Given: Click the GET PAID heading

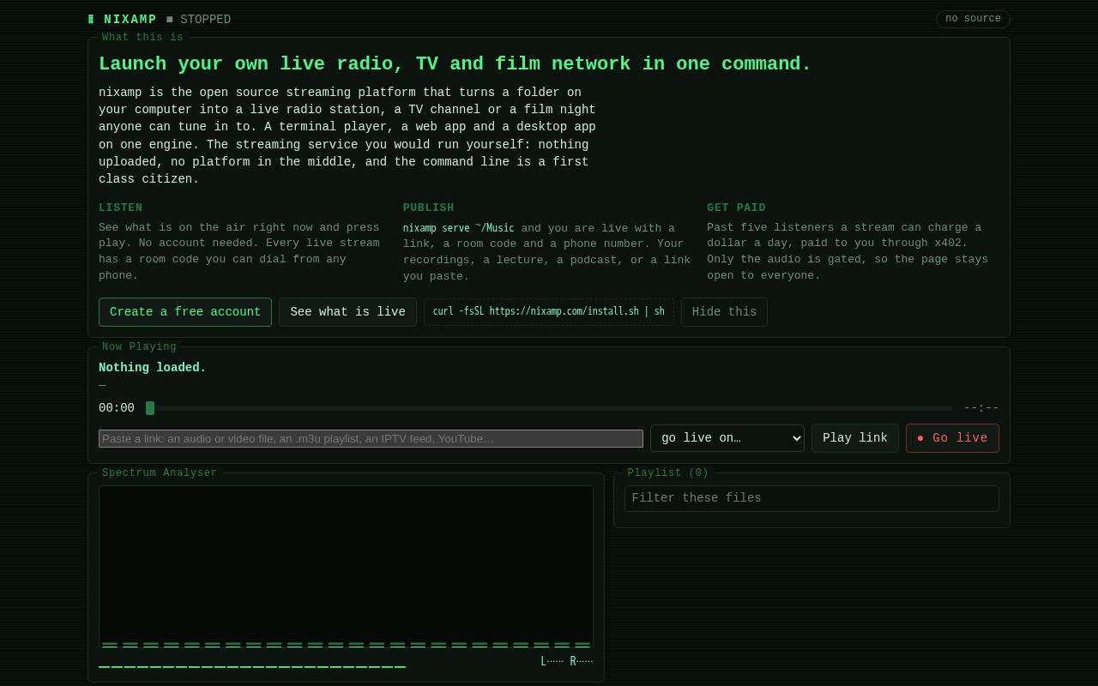Looking at the screenshot, I should pos(736,208).
